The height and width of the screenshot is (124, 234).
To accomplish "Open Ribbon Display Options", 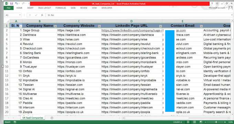I will click(x=217, y=3).
